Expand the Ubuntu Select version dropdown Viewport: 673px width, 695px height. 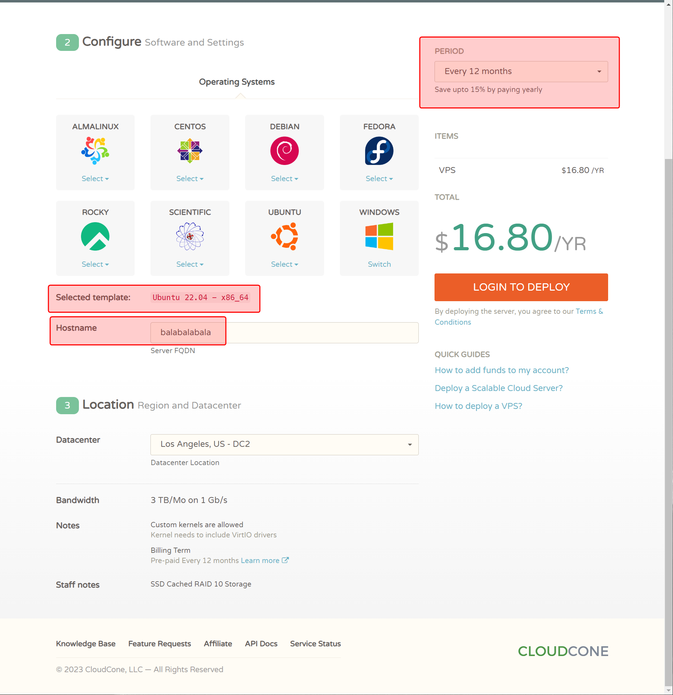tap(284, 264)
